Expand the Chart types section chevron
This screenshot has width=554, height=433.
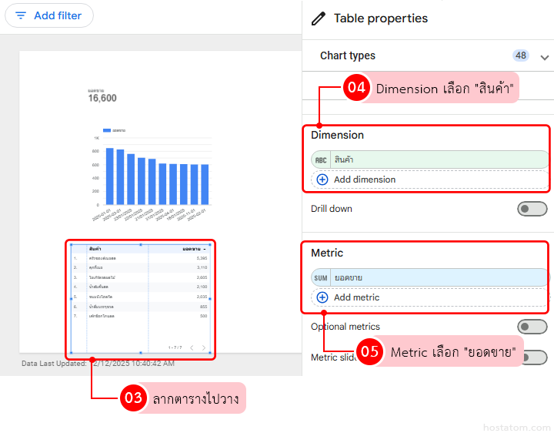click(545, 57)
